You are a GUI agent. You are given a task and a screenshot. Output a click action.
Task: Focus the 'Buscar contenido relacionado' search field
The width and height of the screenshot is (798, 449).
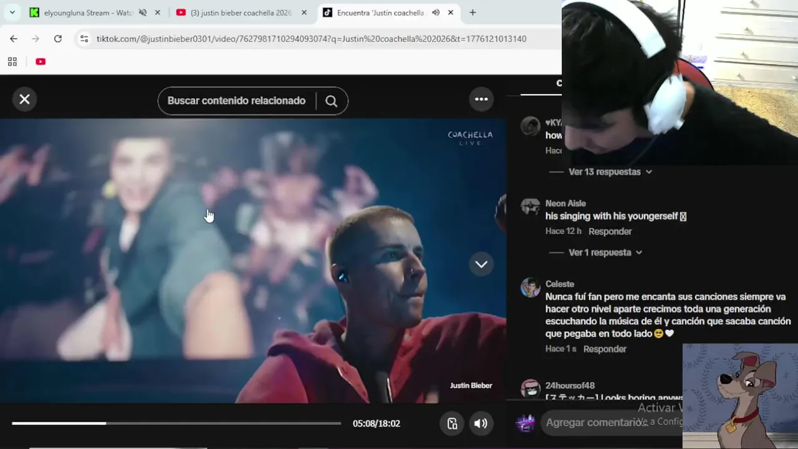tap(236, 101)
